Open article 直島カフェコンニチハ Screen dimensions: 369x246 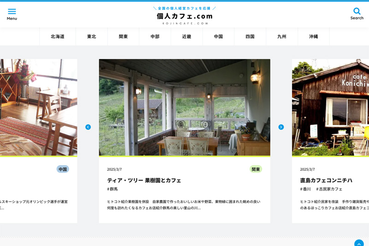pyautogui.click(x=326, y=180)
